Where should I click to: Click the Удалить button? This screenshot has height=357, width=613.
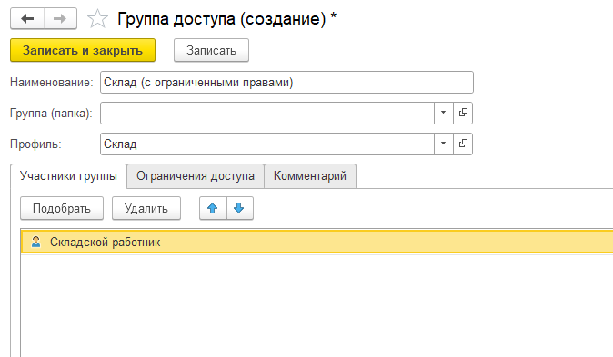point(146,208)
